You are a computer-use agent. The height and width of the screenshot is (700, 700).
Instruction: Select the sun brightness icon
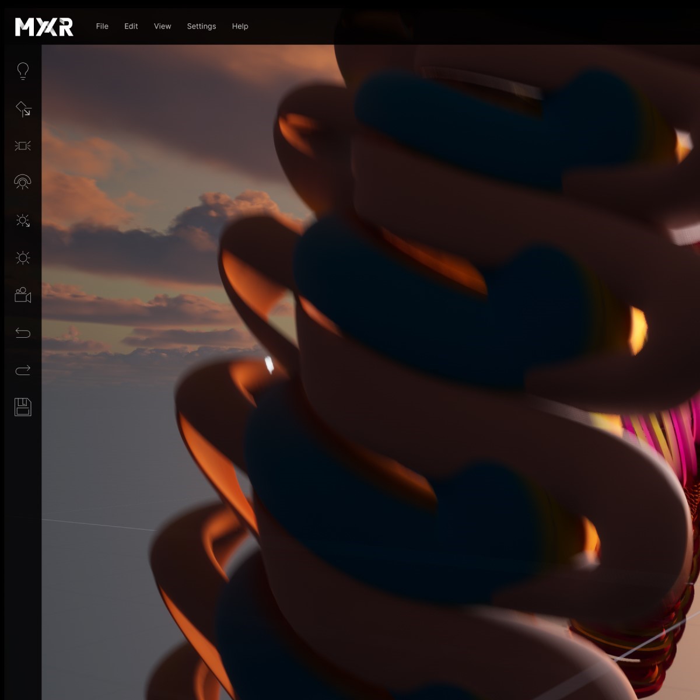pyautogui.click(x=22, y=257)
